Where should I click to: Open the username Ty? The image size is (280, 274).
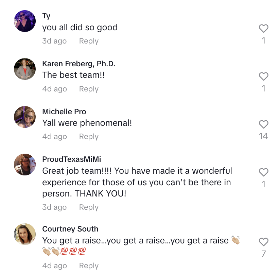pos(47,16)
